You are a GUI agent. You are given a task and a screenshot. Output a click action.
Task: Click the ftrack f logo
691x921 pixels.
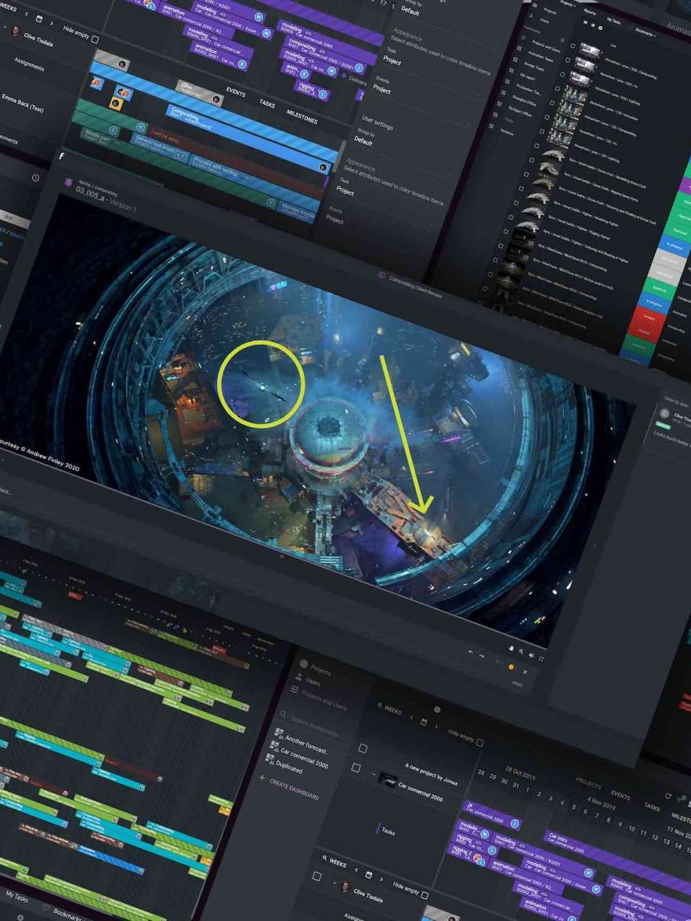(x=62, y=156)
